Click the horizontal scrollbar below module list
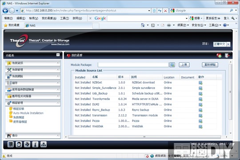The height and width of the screenshot is (160, 240). (144, 137)
